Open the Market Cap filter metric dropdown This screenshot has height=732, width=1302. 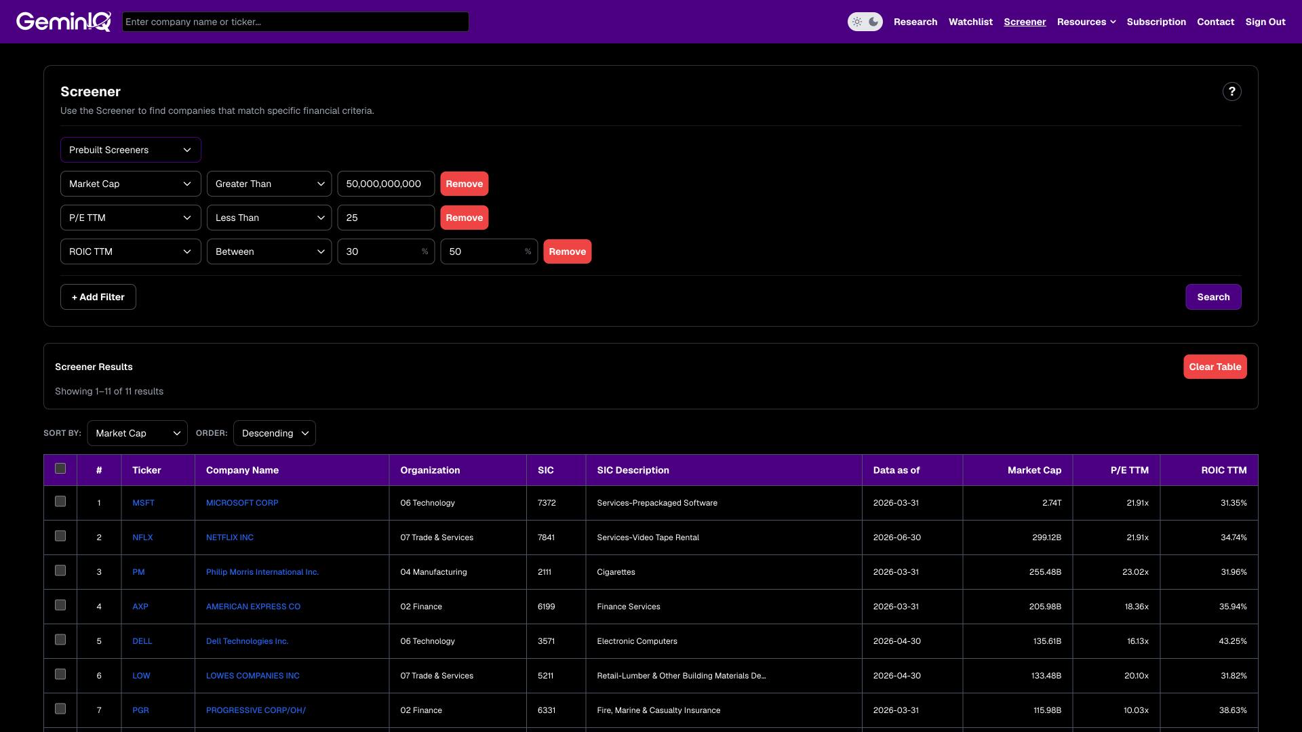pos(130,184)
